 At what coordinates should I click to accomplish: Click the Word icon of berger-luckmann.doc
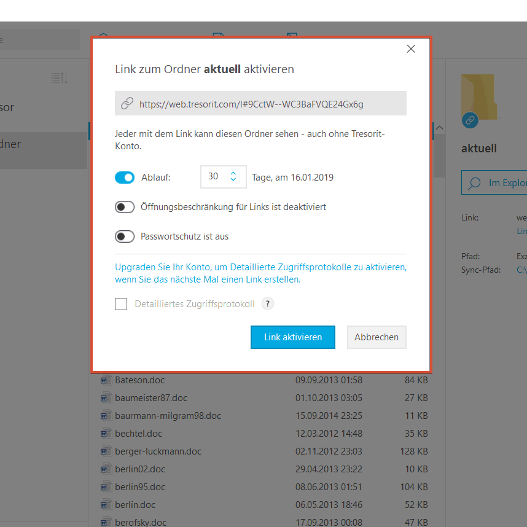coord(106,451)
